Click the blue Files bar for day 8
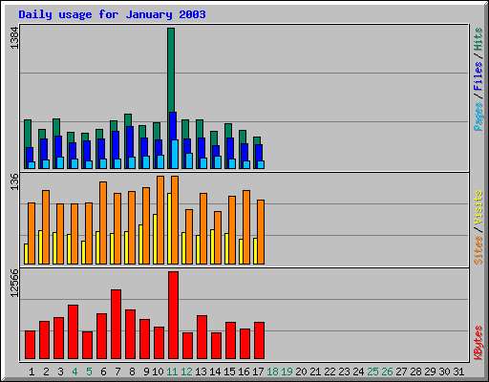 (130, 141)
